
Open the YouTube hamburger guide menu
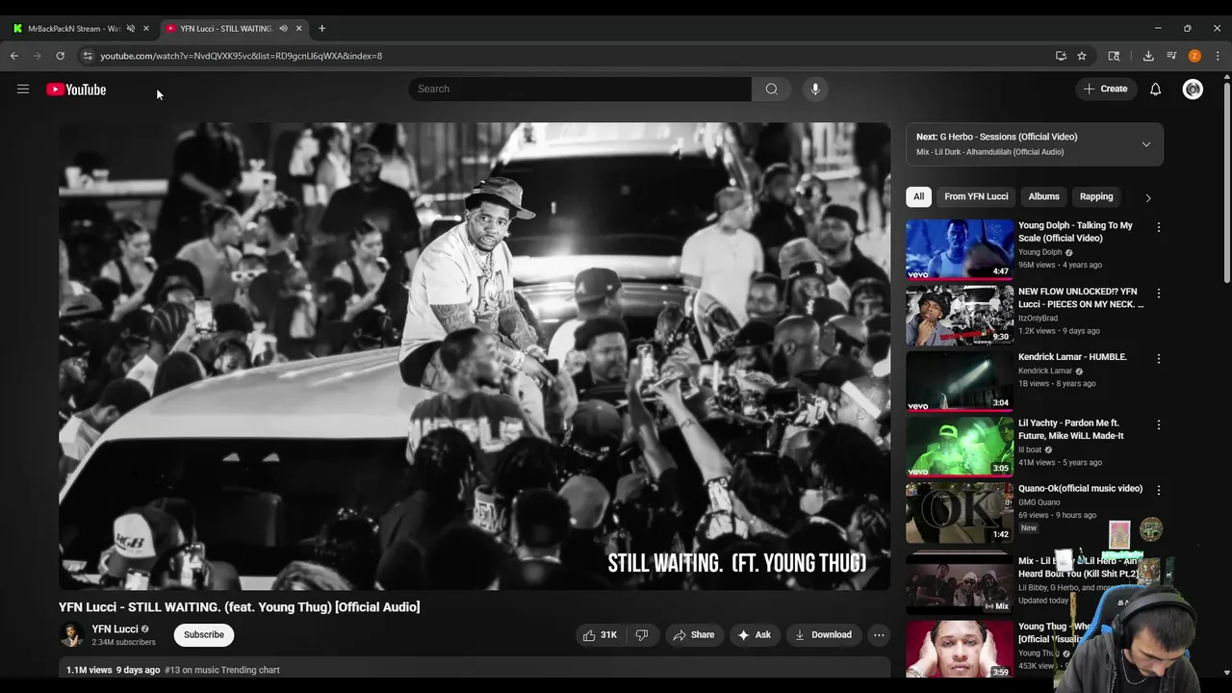[x=23, y=90]
